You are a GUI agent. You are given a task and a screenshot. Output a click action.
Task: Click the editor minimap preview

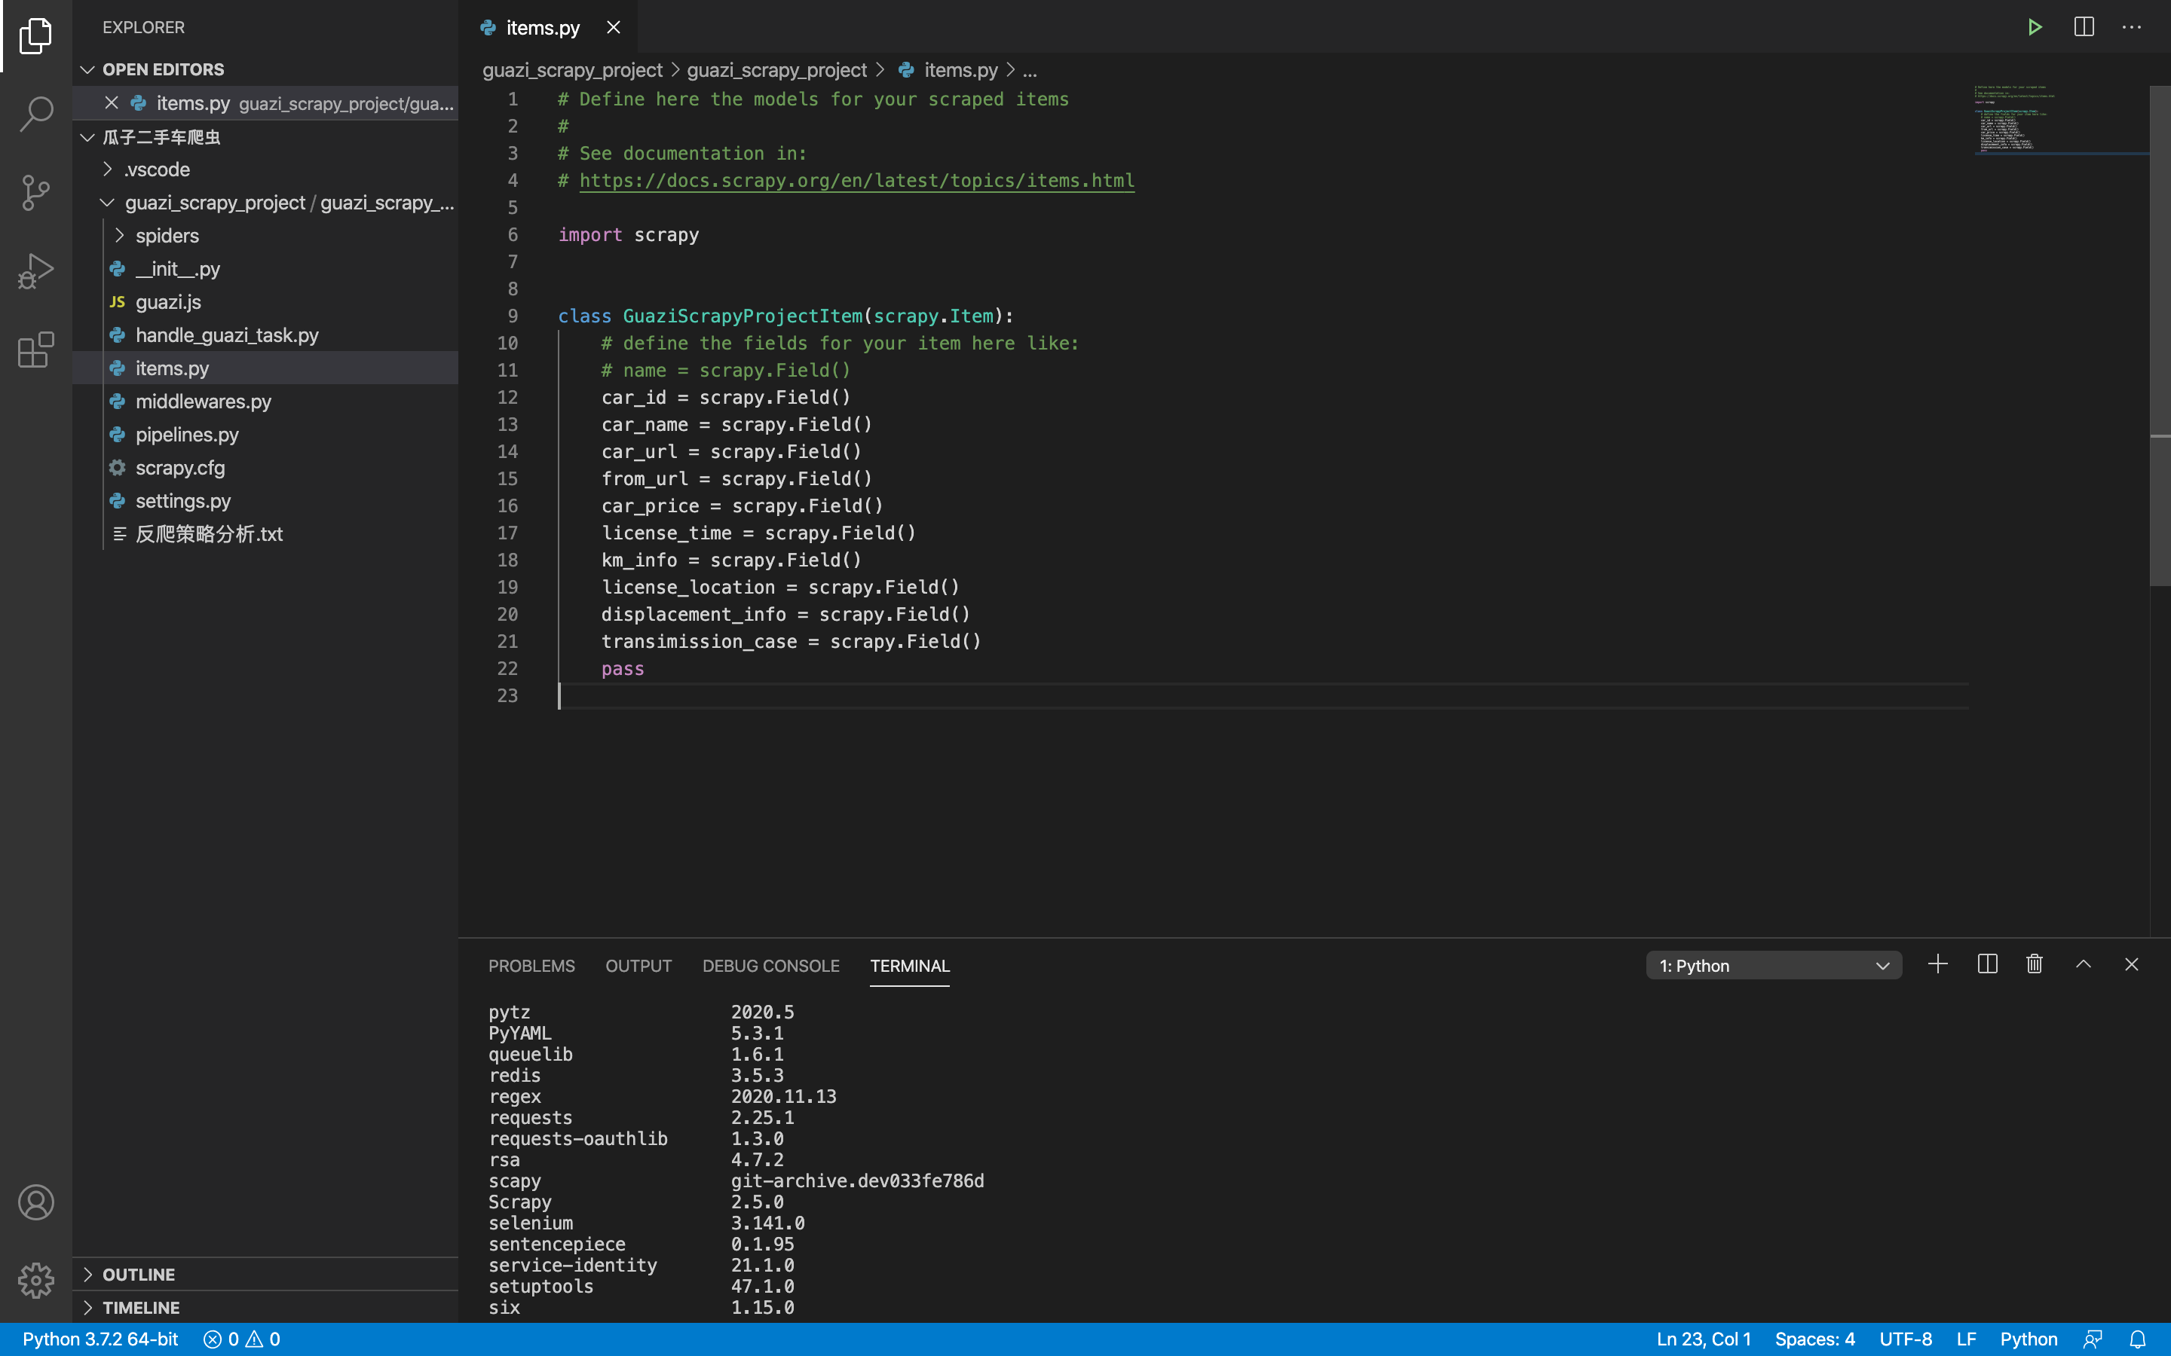[x=2061, y=119]
